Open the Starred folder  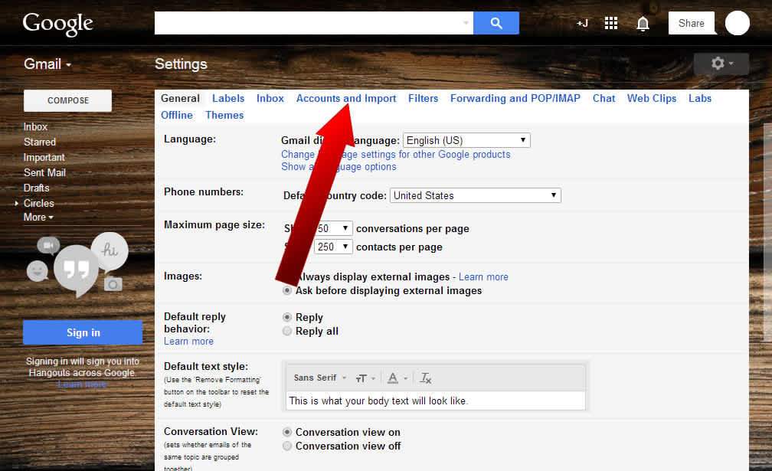[39, 142]
